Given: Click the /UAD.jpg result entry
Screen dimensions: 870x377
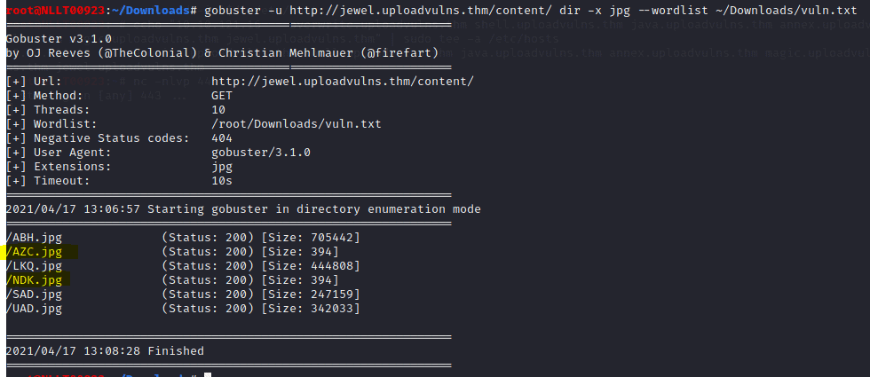Looking at the screenshot, I should tap(183, 309).
